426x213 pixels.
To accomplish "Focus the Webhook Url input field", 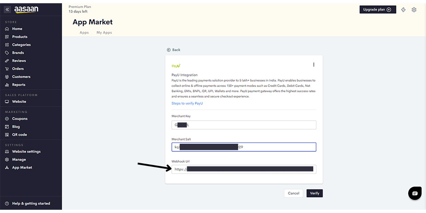I will coord(244,169).
